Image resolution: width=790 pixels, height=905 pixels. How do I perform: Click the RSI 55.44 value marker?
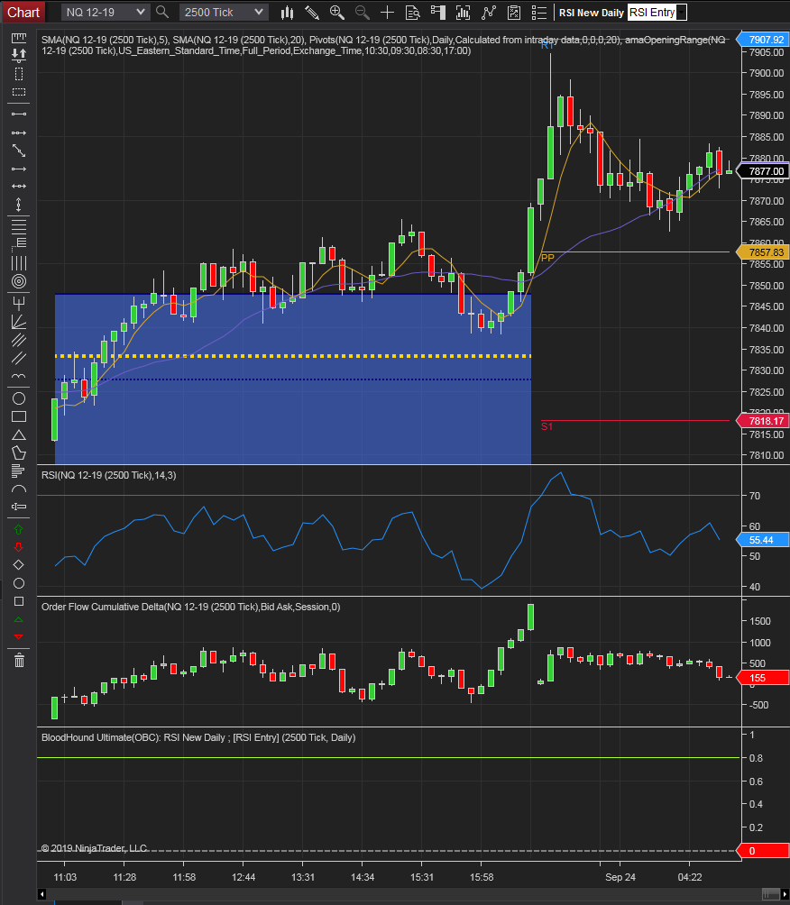coord(762,540)
